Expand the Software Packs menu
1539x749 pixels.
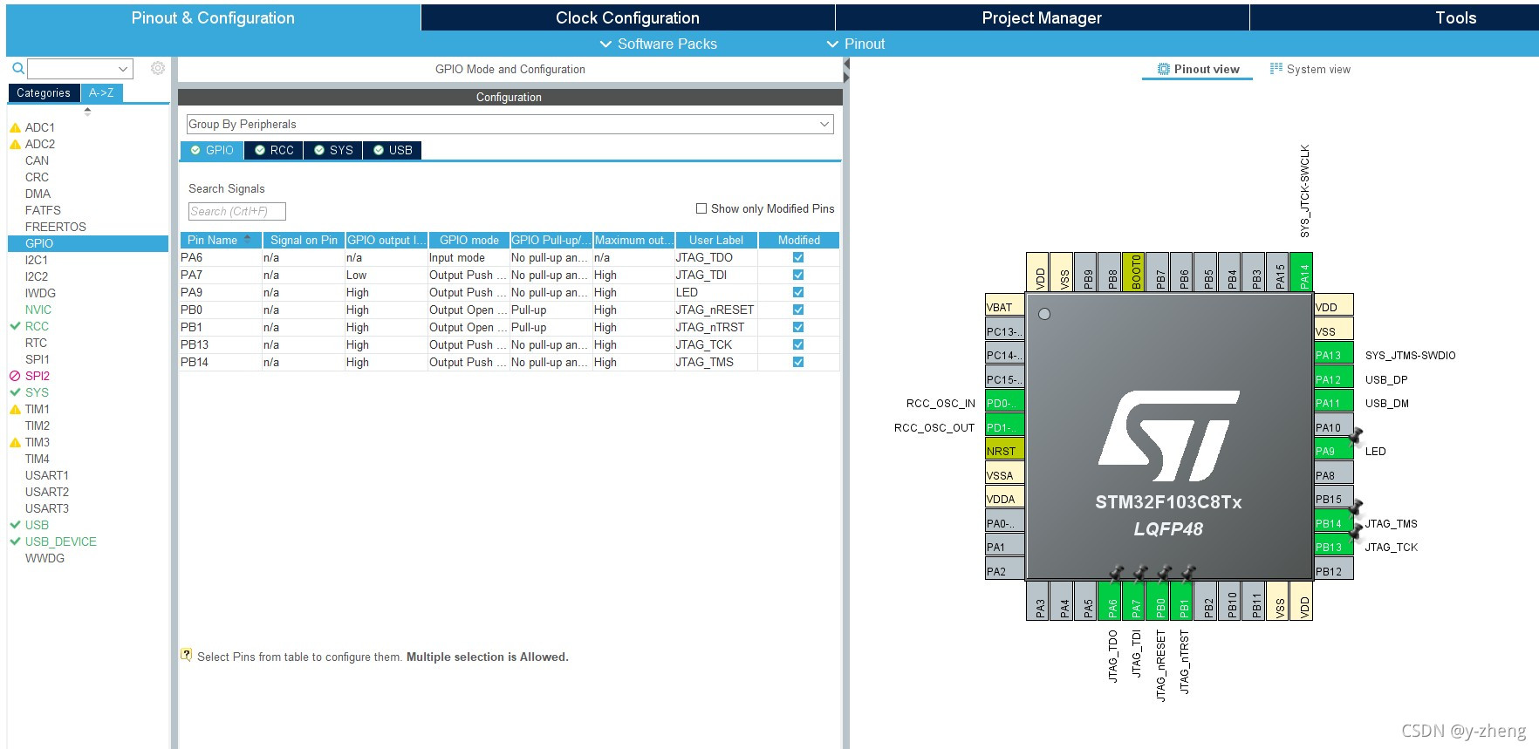click(659, 44)
